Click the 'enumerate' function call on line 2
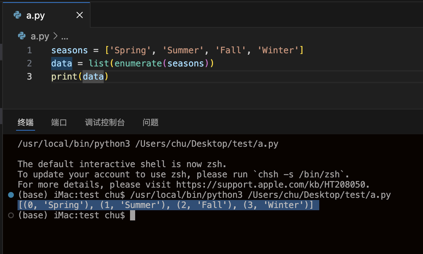423x254 pixels. click(x=138, y=63)
